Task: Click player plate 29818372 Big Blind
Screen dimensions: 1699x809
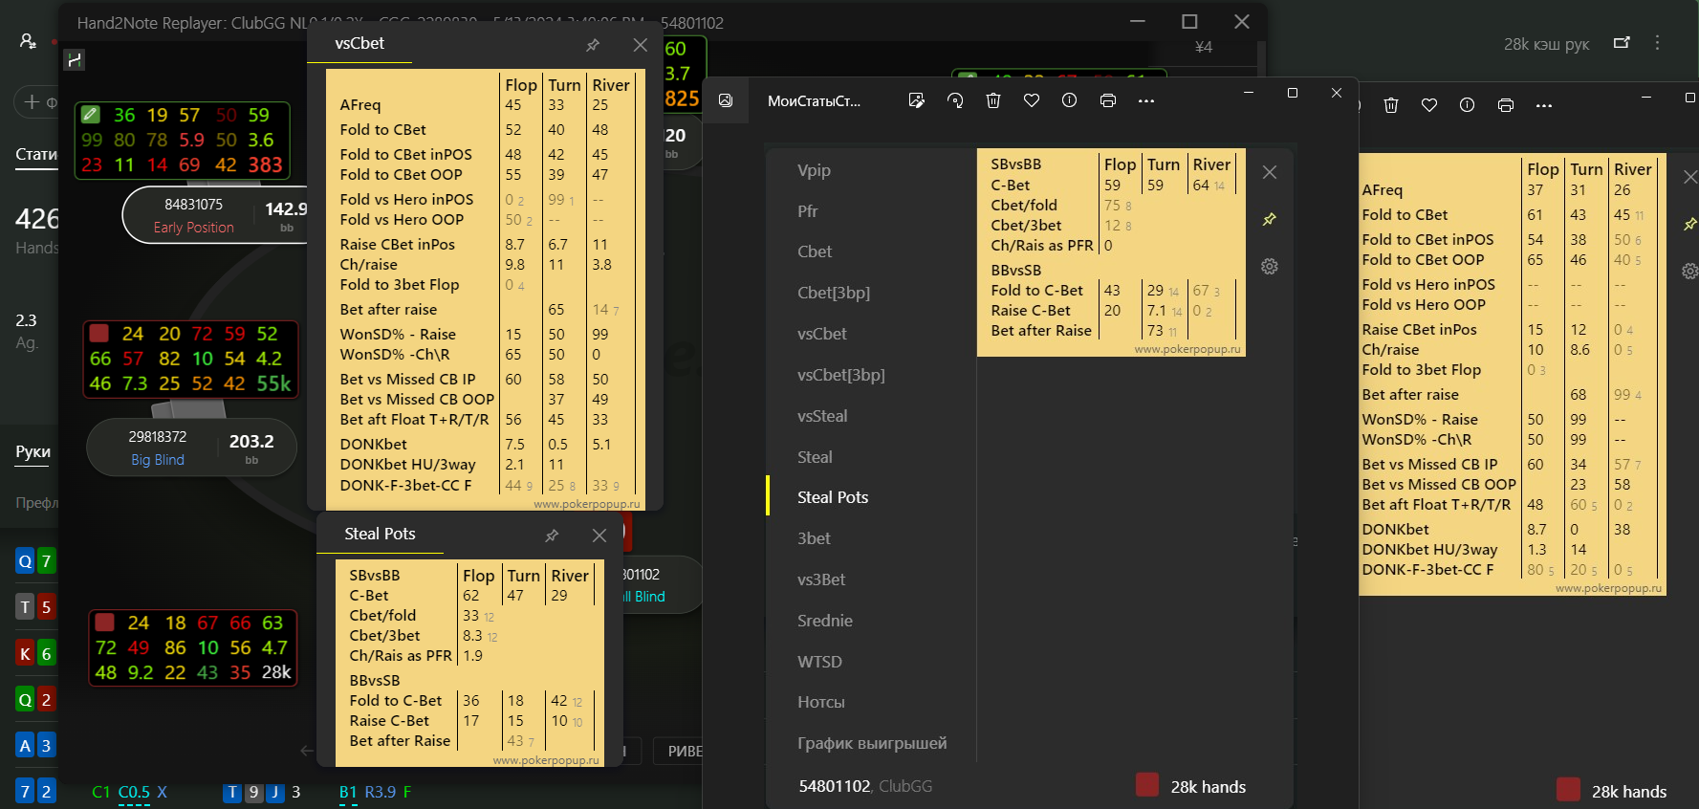Action: coord(191,448)
